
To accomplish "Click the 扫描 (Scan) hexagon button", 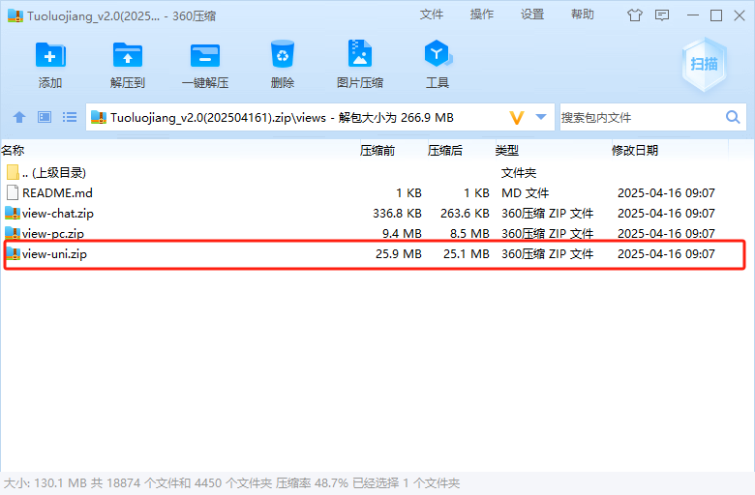I will [704, 64].
